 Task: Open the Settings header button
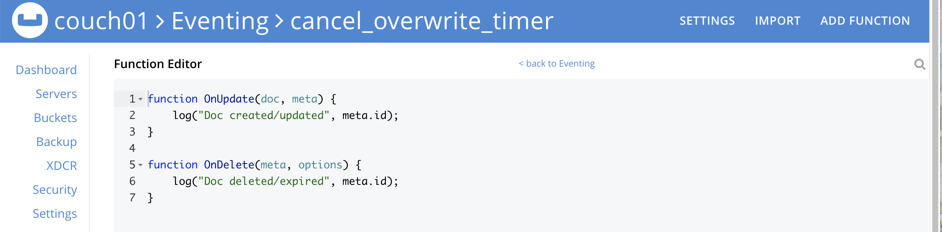707,21
